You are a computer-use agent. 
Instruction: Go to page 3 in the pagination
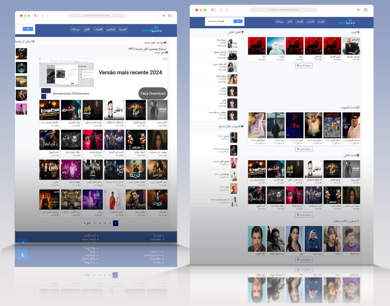(105, 223)
